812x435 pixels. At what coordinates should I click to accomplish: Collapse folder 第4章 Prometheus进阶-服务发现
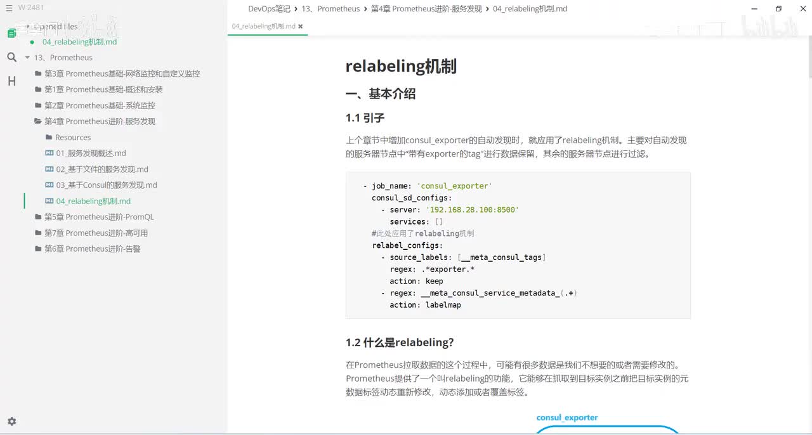click(x=100, y=121)
